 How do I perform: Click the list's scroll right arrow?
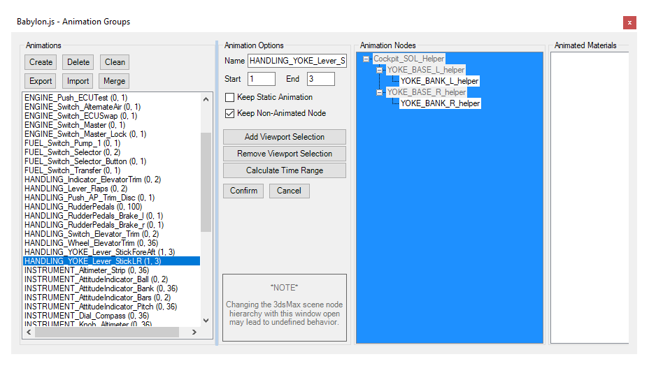pyautogui.click(x=194, y=332)
